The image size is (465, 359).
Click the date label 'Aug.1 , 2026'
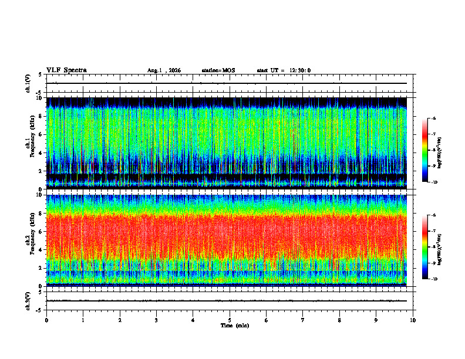(164, 70)
